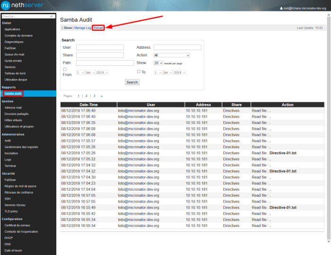
Task: Open DHCP in the sidebar
Action: 9,237
